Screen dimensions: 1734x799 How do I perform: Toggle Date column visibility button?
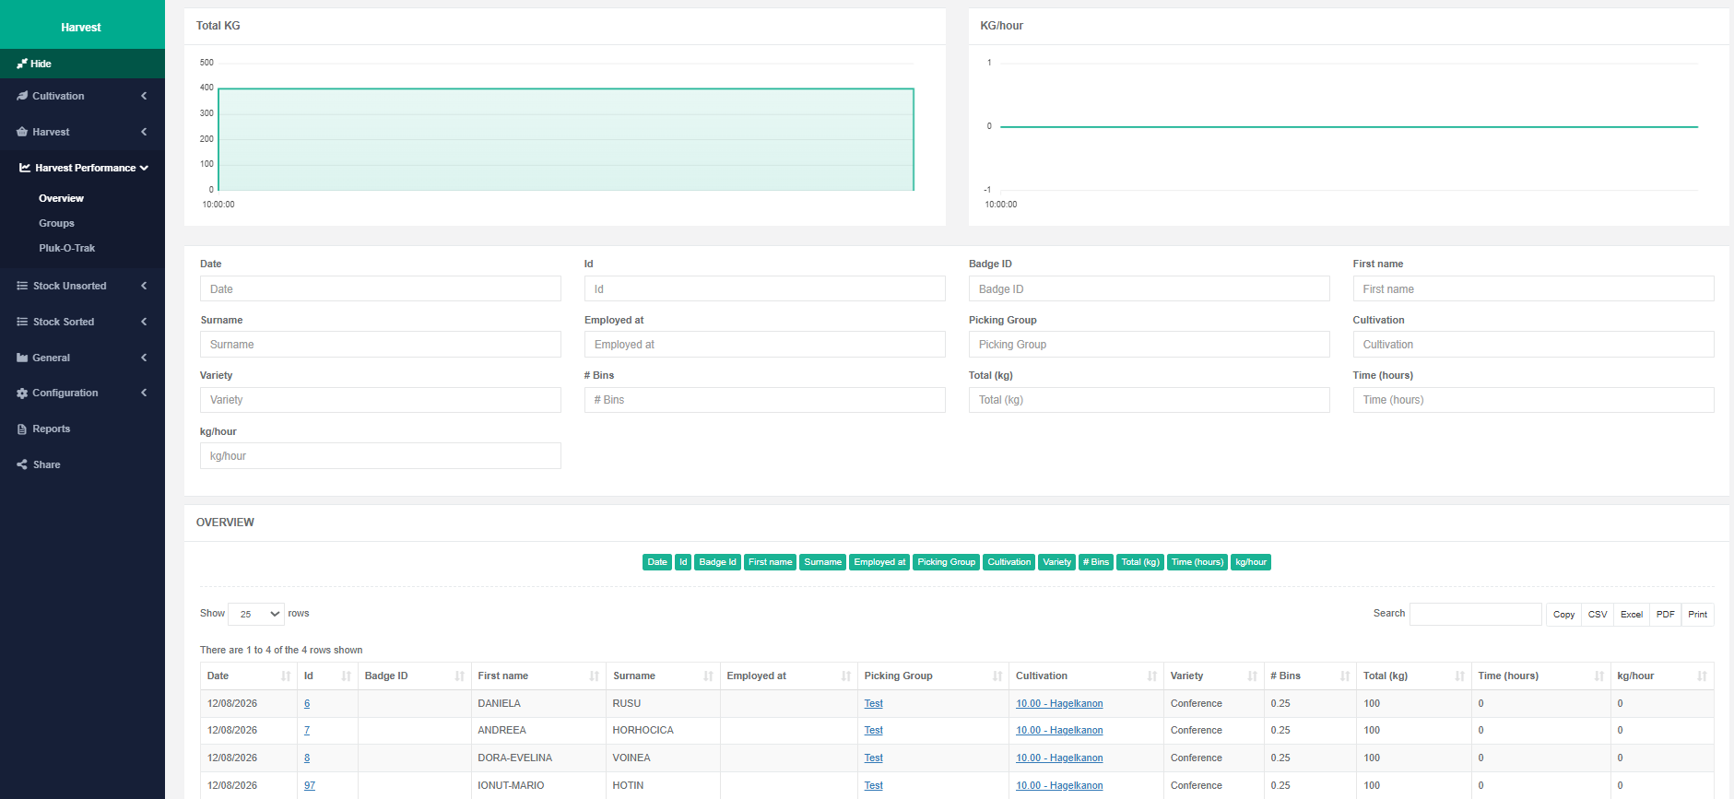tap(657, 562)
